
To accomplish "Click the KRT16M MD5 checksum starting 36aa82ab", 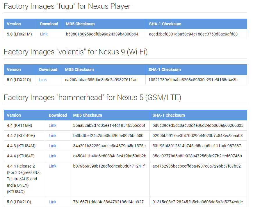I will click(x=109, y=125).
